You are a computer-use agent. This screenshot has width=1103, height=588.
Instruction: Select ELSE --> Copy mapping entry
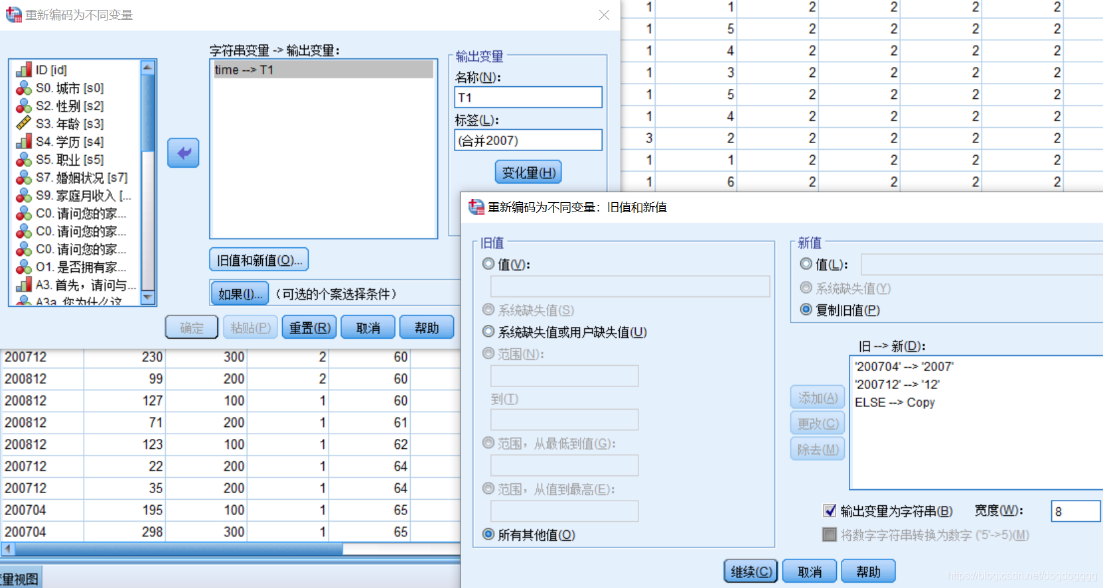pos(895,402)
